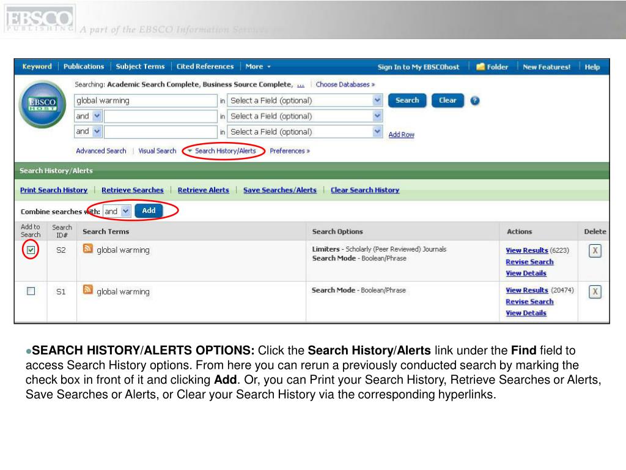Click Add Row link
Image resolution: width=626 pixels, height=470 pixels.
click(401, 135)
